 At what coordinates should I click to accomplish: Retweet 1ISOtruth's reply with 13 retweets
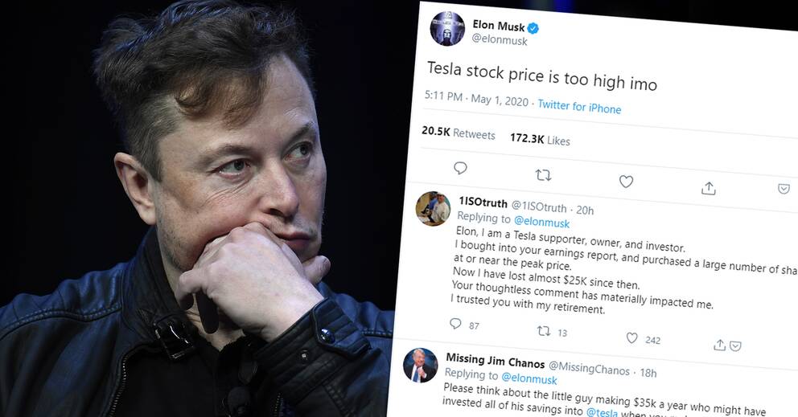coord(544,331)
